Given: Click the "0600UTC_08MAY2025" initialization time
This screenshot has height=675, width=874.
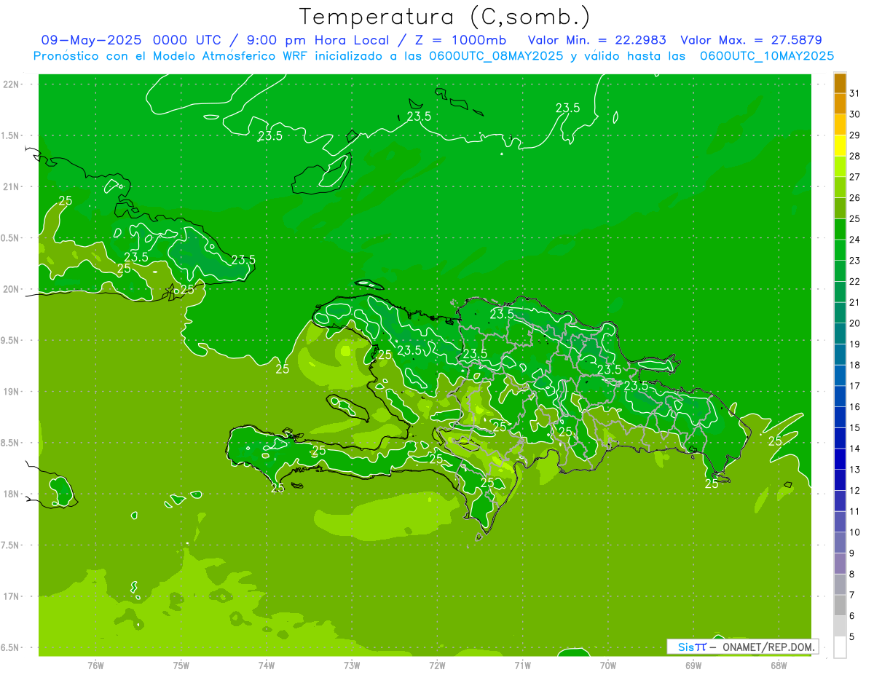Looking at the screenshot, I should tap(495, 56).
